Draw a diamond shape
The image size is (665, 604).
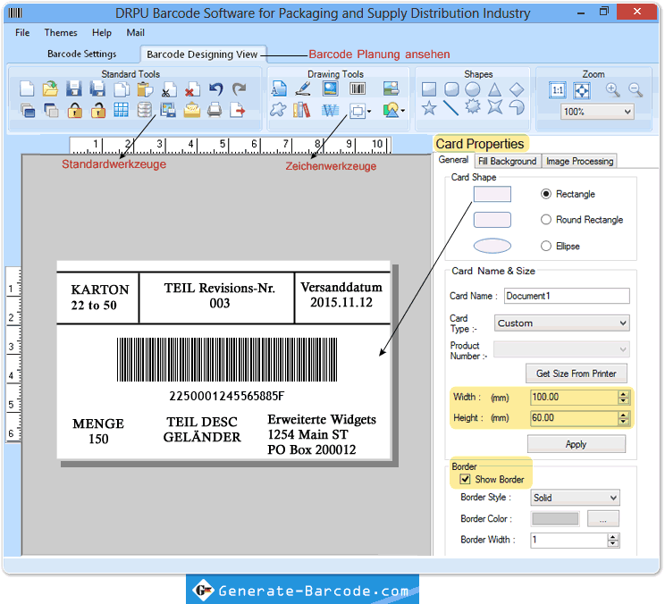[x=517, y=89]
